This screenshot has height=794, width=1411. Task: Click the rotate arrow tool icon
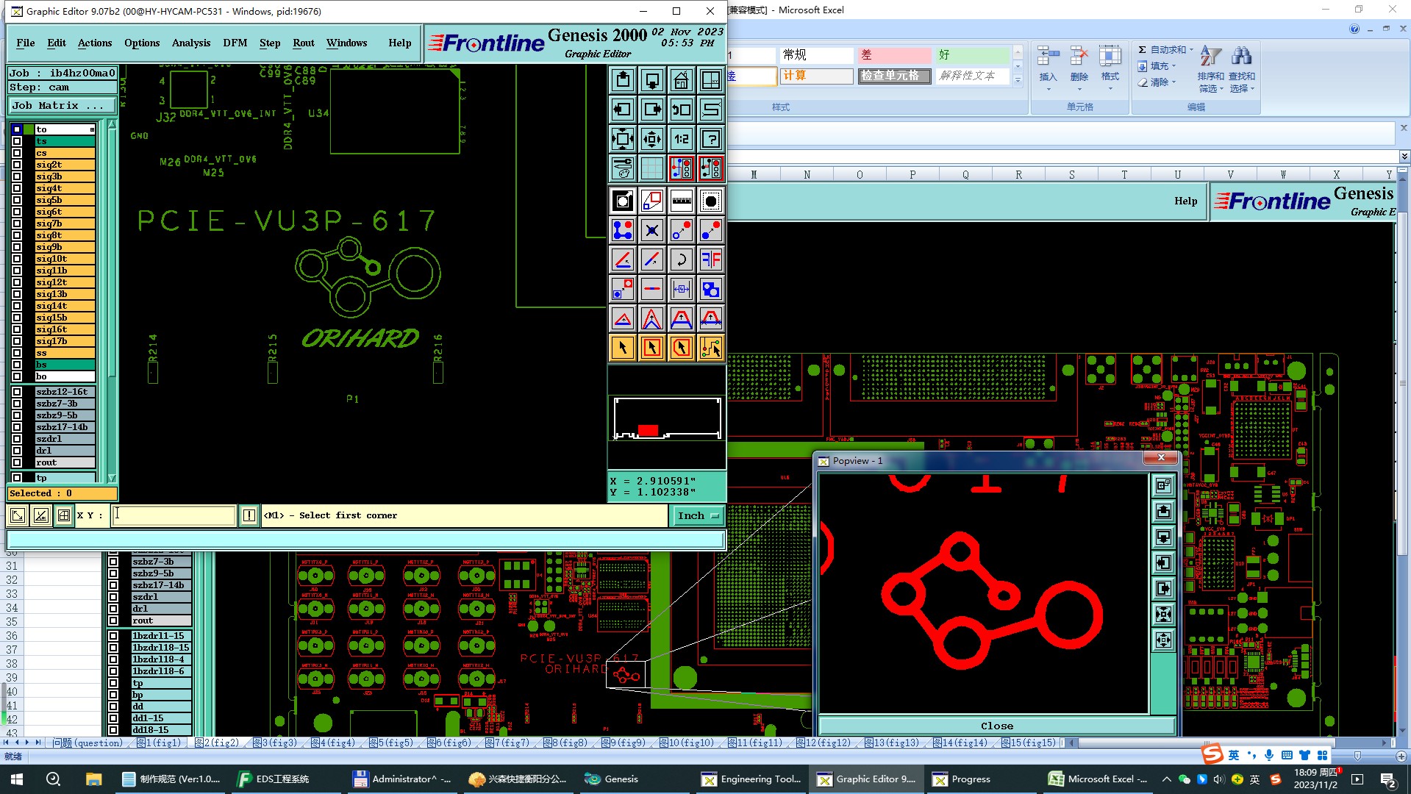pyautogui.click(x=681, y=260)
